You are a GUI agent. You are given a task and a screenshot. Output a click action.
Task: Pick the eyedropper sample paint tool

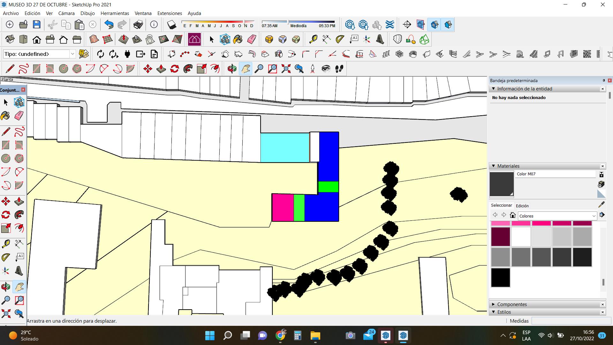(x=601, y=204)
